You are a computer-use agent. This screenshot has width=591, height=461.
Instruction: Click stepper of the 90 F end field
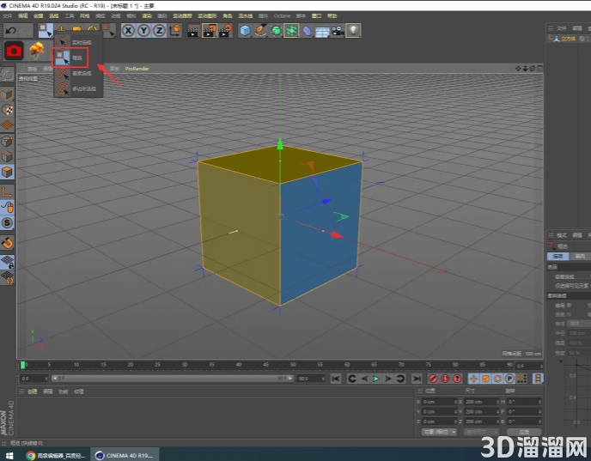click(x=323, y=378)
